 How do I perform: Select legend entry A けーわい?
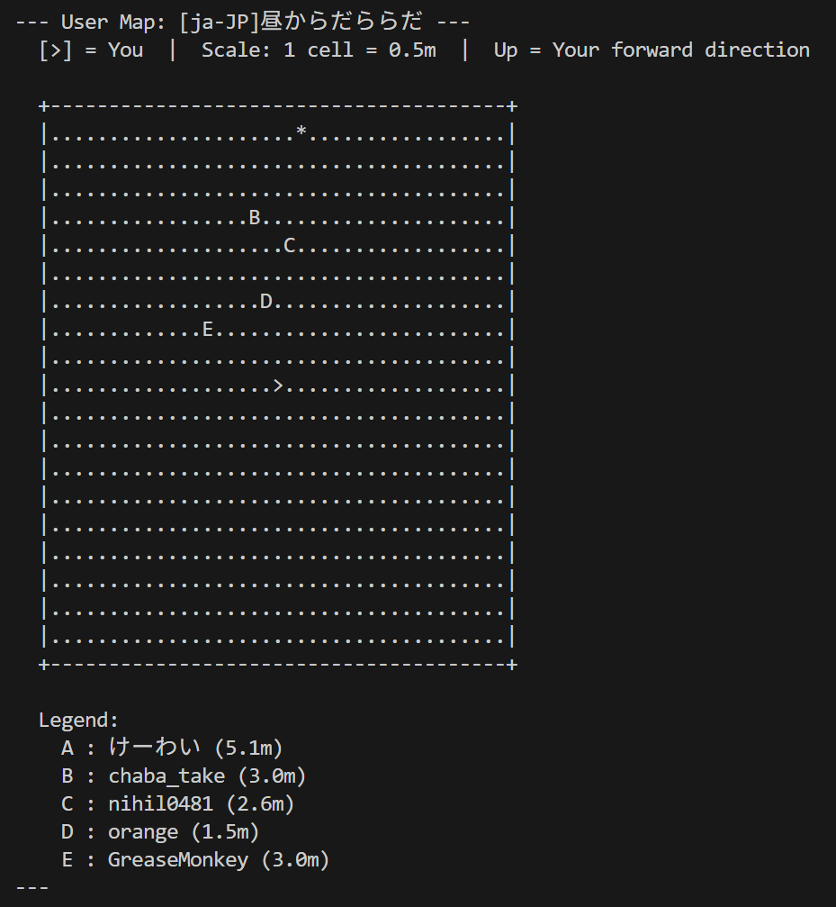pos(172,748)
